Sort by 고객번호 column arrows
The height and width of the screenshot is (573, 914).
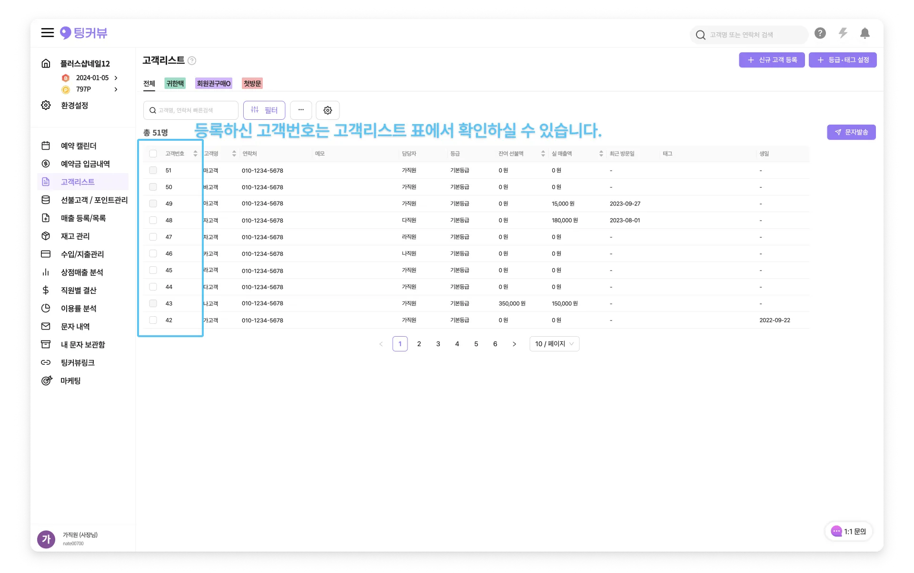pos(195,154)
